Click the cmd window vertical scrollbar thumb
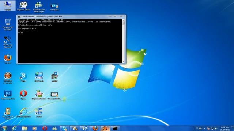 pos(123,23)
